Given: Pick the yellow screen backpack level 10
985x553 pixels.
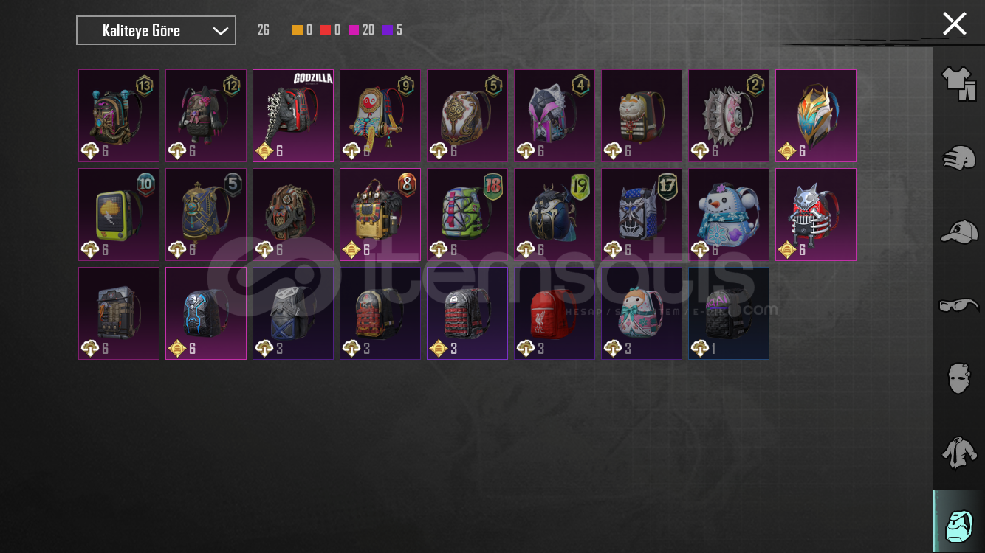Looking at the screenshot, I should coord(119,215).
